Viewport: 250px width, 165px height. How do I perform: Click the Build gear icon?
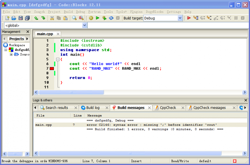tap(91, 18)
